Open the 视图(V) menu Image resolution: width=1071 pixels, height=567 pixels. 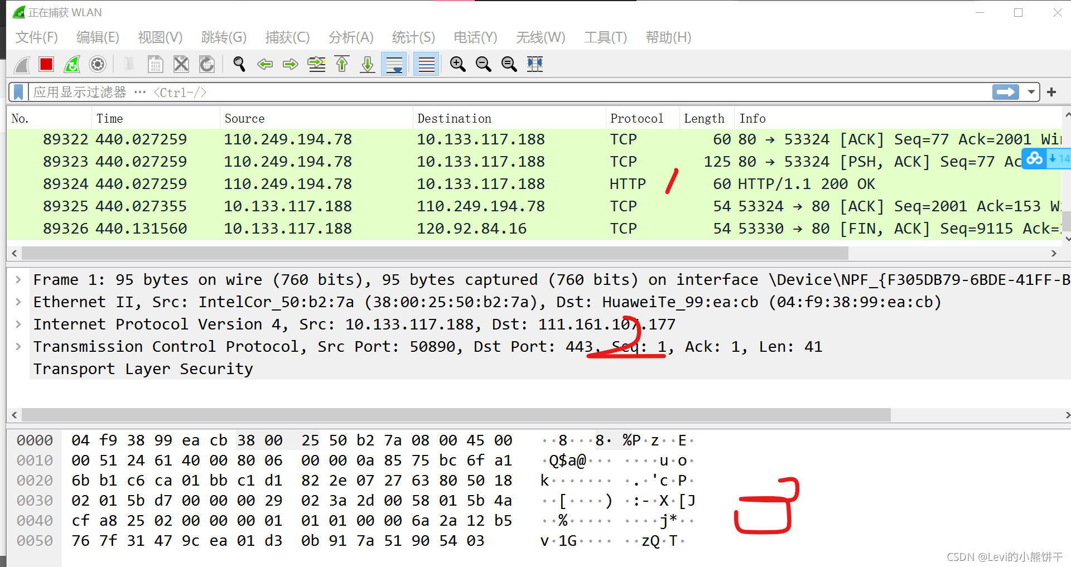(x=161, y=37)
